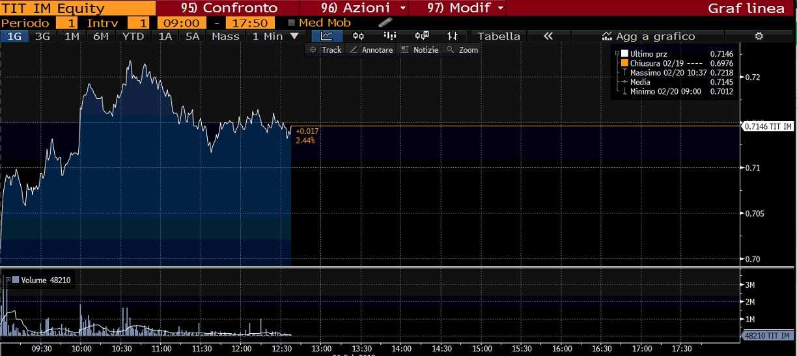Click the Tabella table view button
797x356 pixels.
click(x=499, y=36)
